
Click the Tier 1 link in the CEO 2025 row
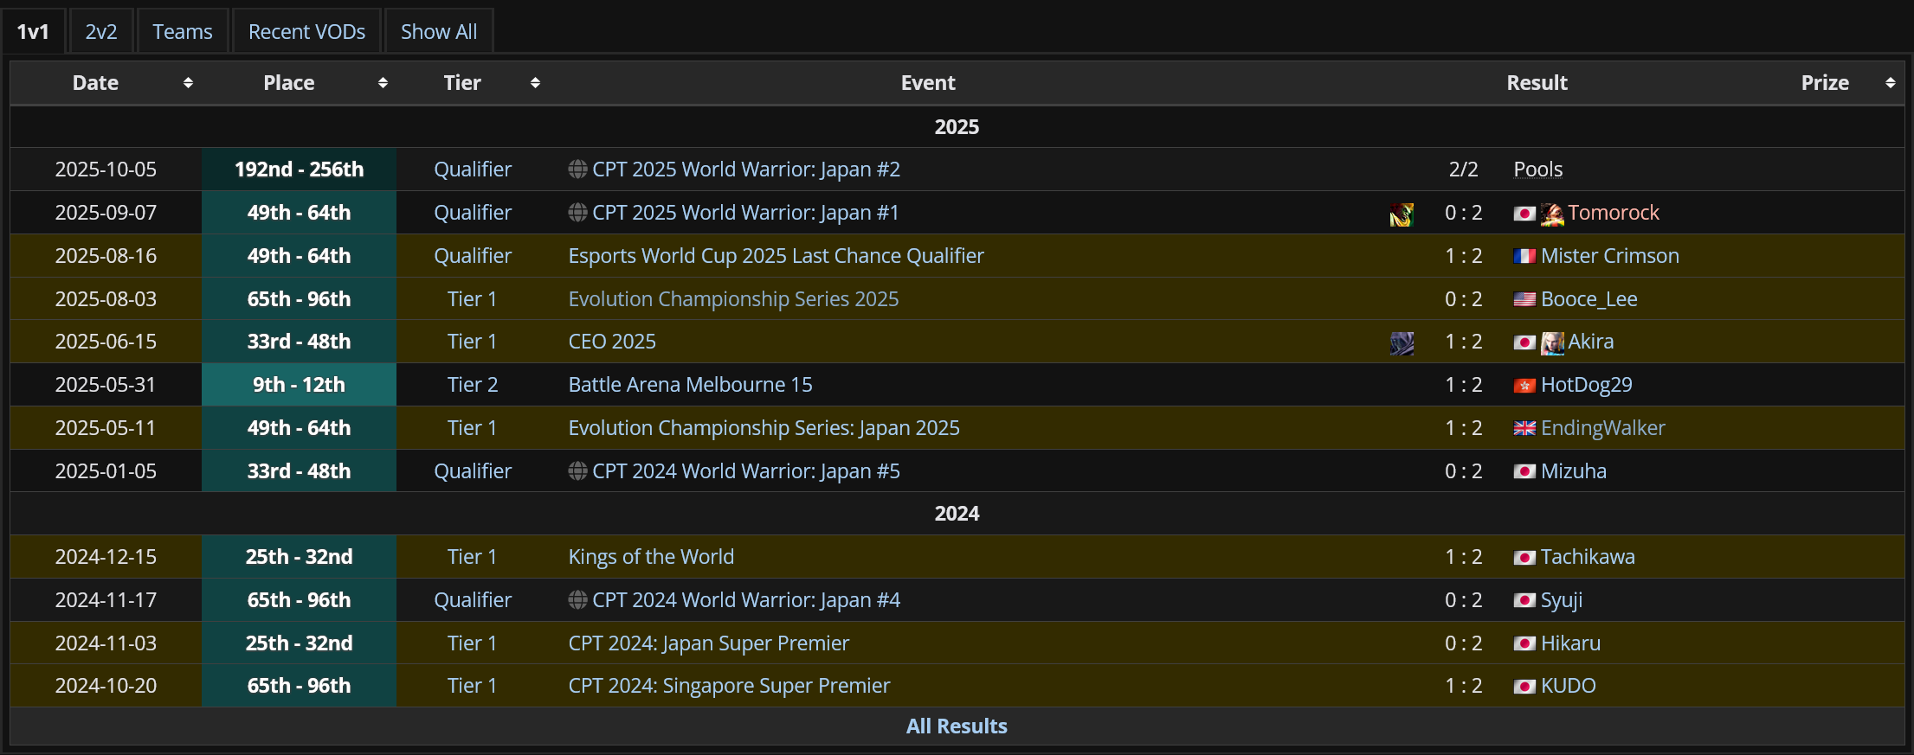pos(473,342)
